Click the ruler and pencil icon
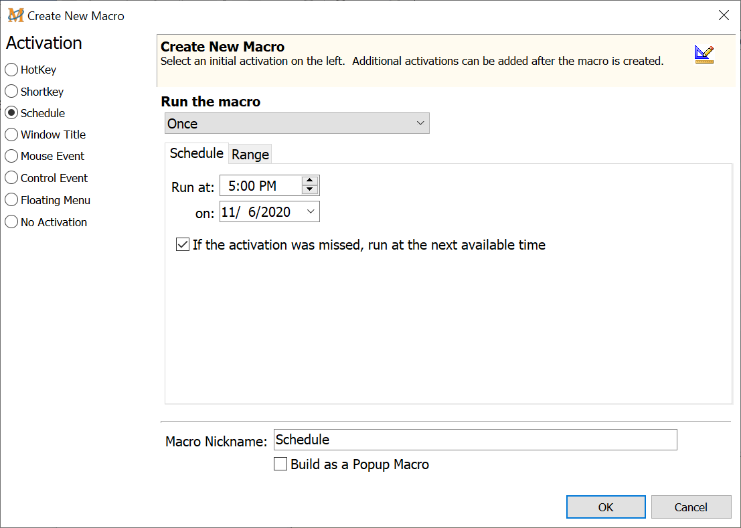The height and width of the screenshot is (528, 741). [704, 54]
